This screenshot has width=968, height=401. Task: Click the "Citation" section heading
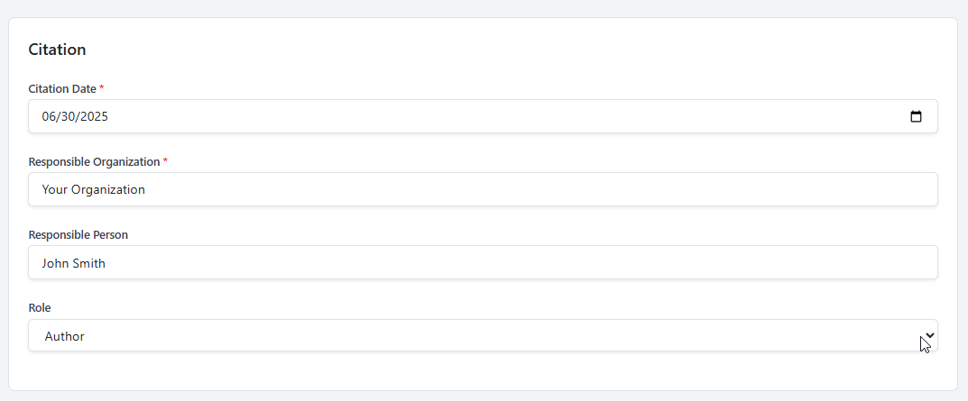(57, 50)
